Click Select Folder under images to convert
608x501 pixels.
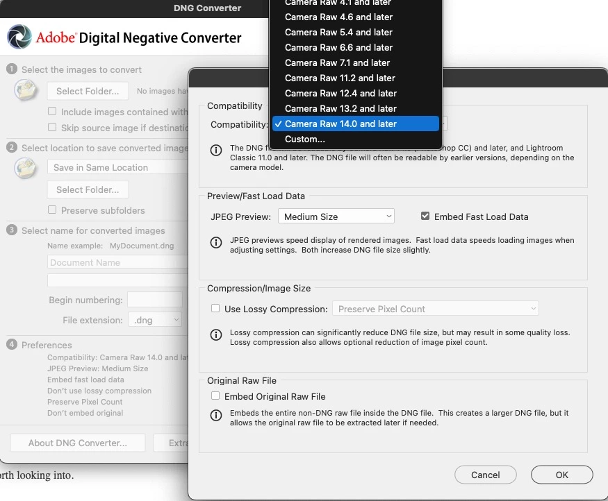click(x=88, y=91)
